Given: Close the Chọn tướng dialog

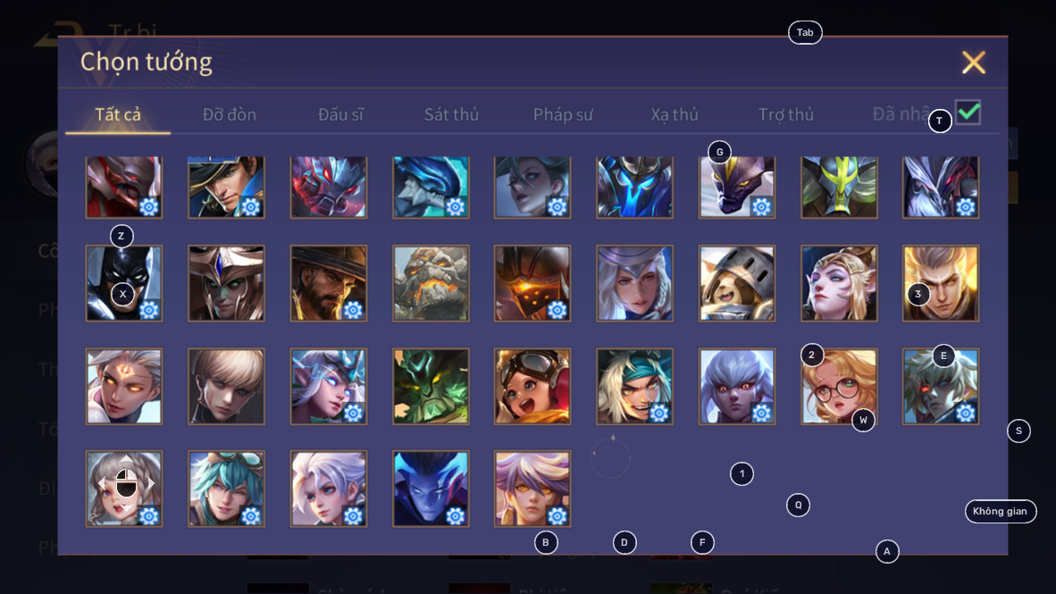Looking at the screenshot, I should coord(973,63).
